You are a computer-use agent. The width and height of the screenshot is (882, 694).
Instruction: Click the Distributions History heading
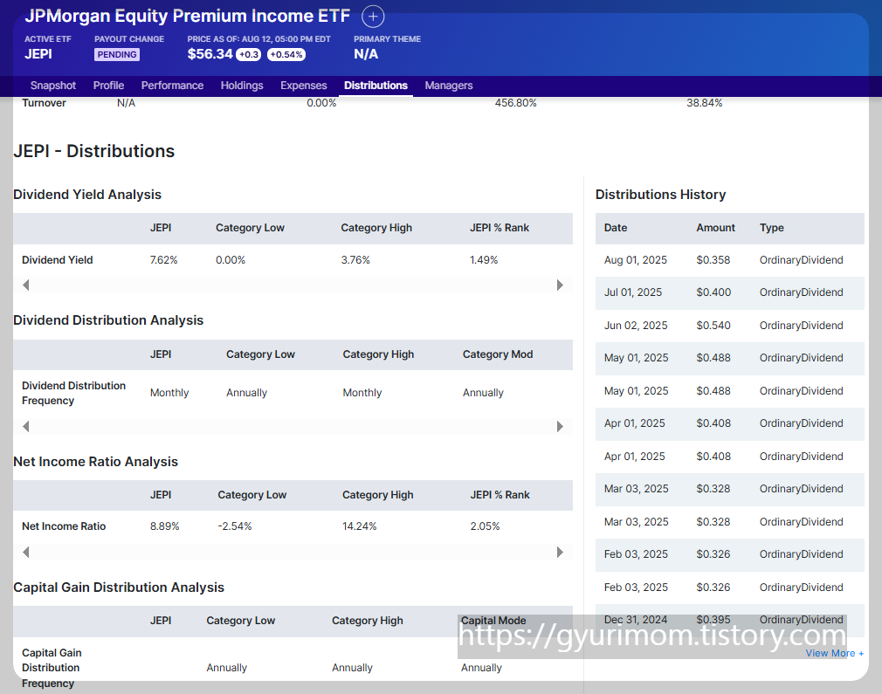point(660,195)
